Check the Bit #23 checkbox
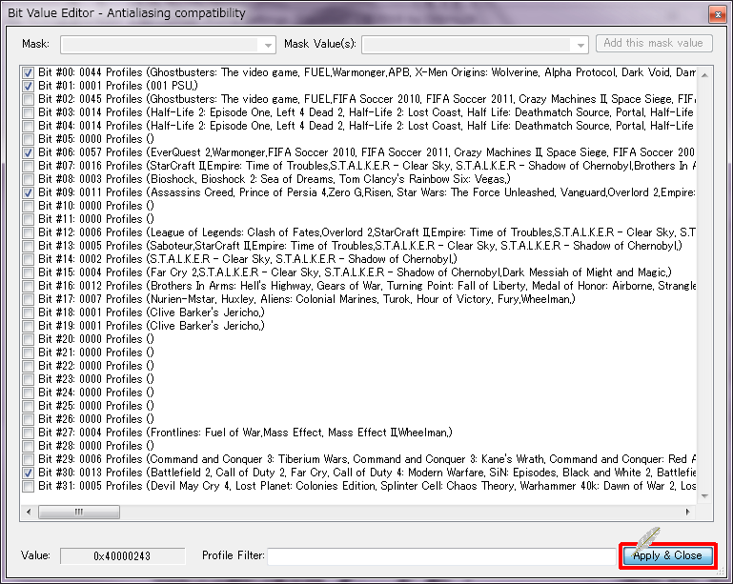Image resolution: width=733 pixels, height=584 pixels. coord(28,379)
